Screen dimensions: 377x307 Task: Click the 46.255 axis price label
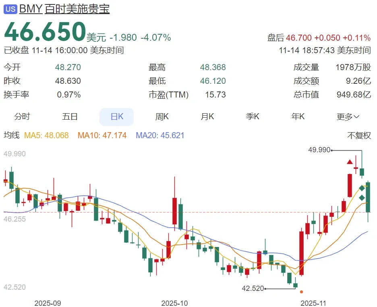(14, 219)
